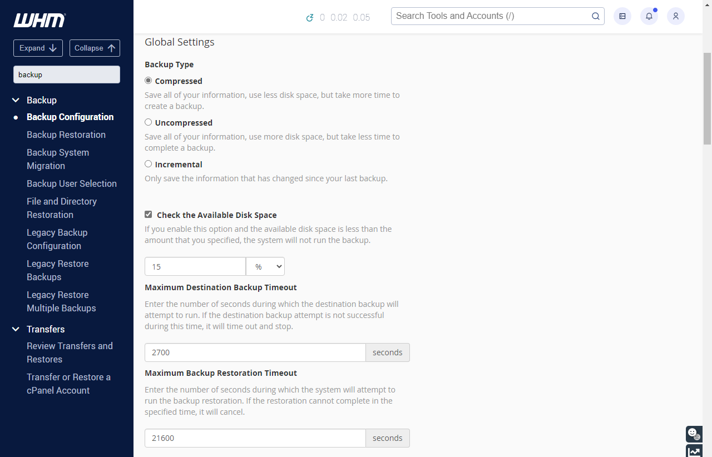Collapse the Transfers section chevron
712x457 pixels.
tap(15, 329)
